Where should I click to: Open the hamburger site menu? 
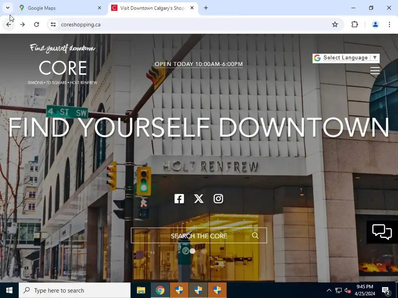pos(375,70)
